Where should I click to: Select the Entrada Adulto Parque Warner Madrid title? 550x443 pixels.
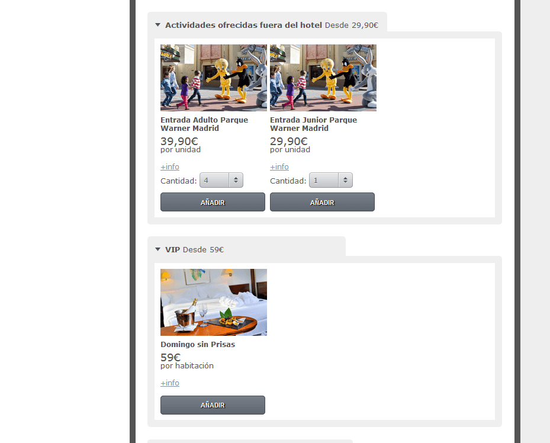pos(204,124)
